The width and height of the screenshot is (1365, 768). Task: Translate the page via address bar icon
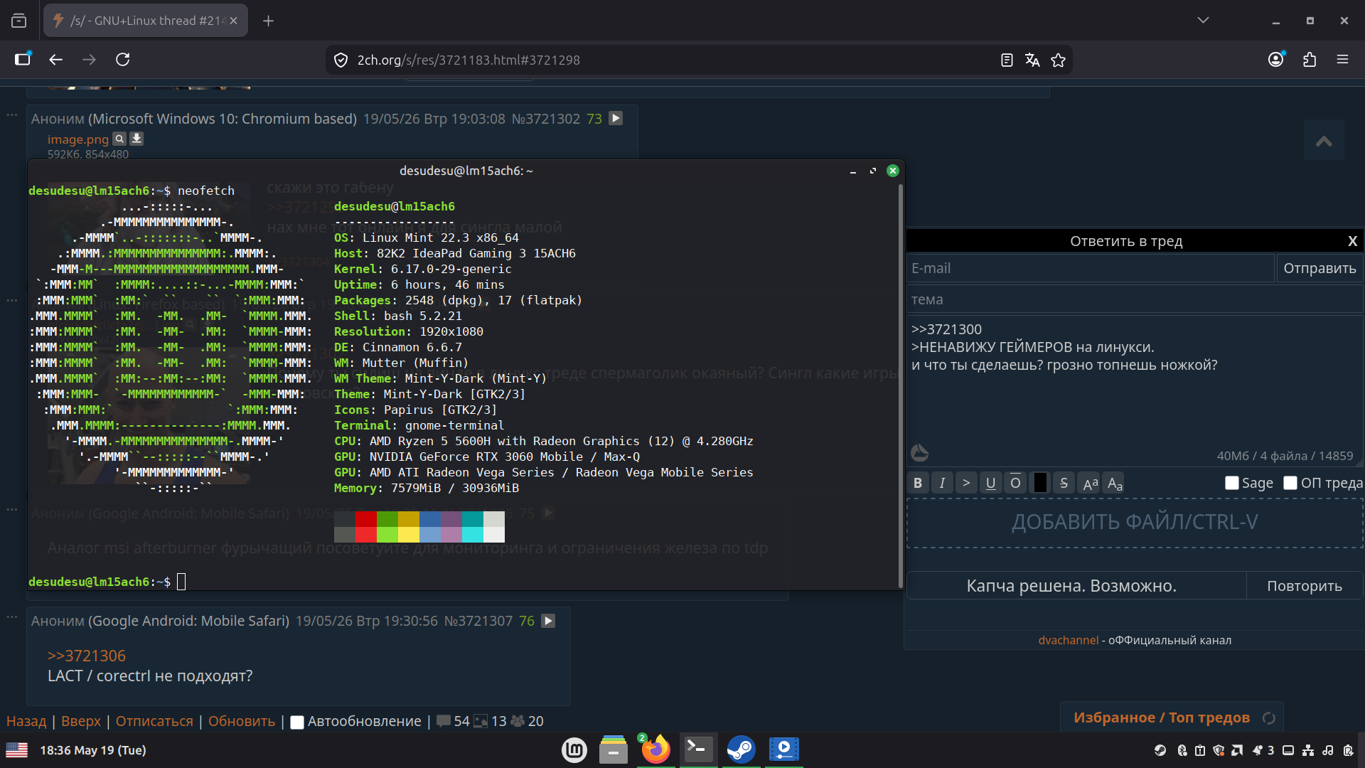pyautogui.click(x=1032, y=60)
